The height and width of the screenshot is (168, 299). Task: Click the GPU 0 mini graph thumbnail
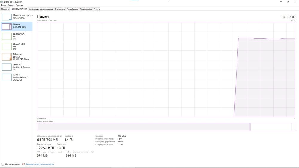7,67
